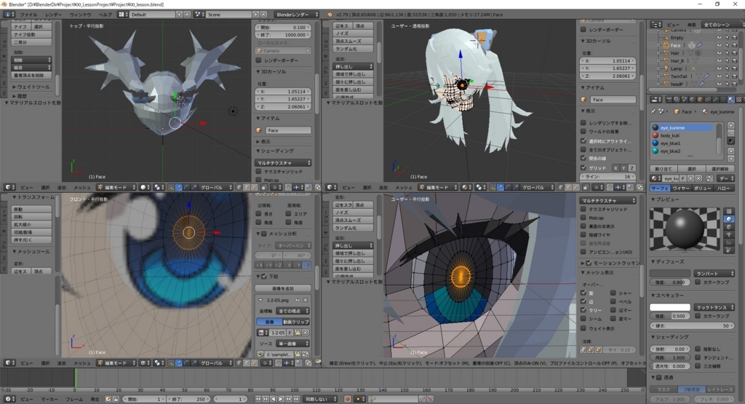
Task: Open the Render properties tab icon
Action: pos(669,100)
